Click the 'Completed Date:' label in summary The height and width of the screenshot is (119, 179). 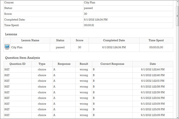click(x=15, y=20)
